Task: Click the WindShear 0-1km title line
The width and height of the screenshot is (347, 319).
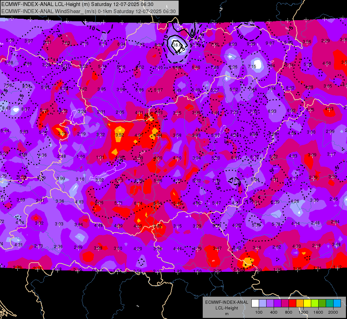Action: (x=89, y=11)
